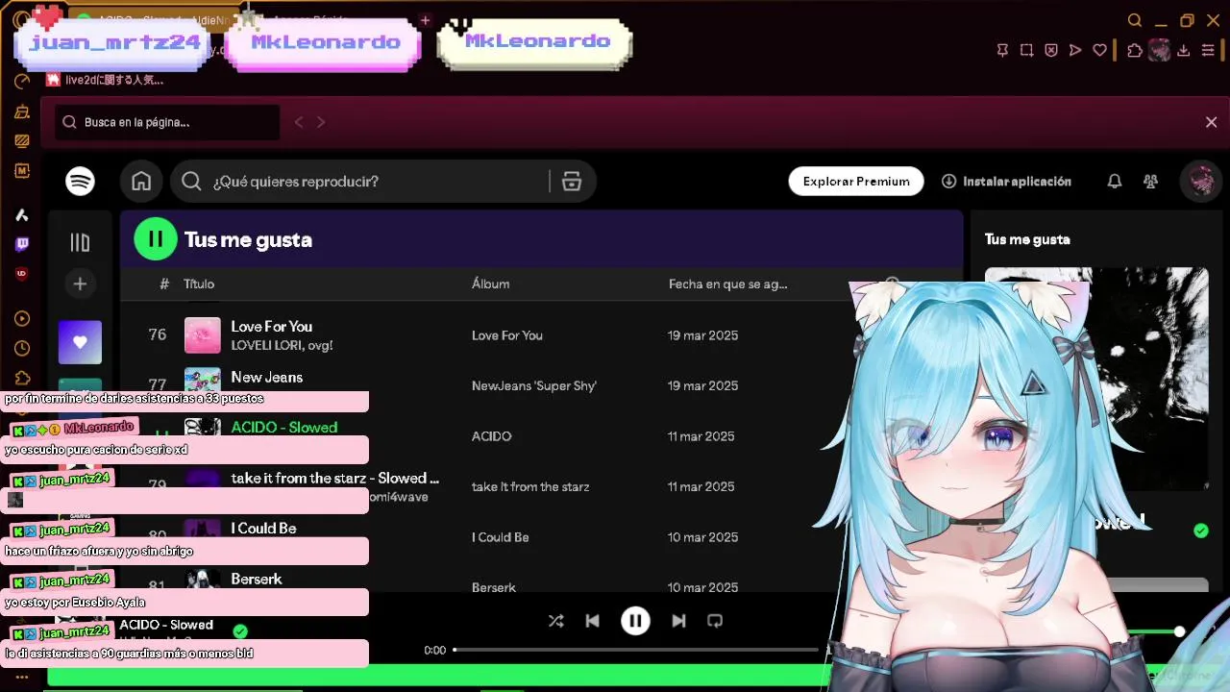Open the Spotify profile avatar menu
The height and width of the screenshot is (692, 1230).
1200,181
